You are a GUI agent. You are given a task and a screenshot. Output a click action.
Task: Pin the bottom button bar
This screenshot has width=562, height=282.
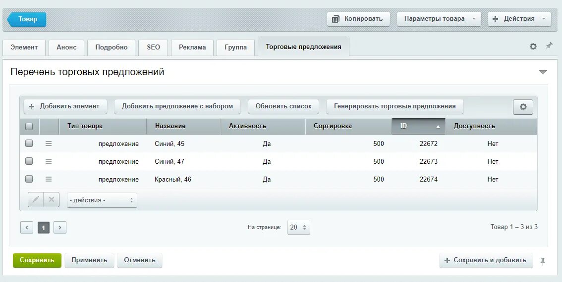coord(543,261)
